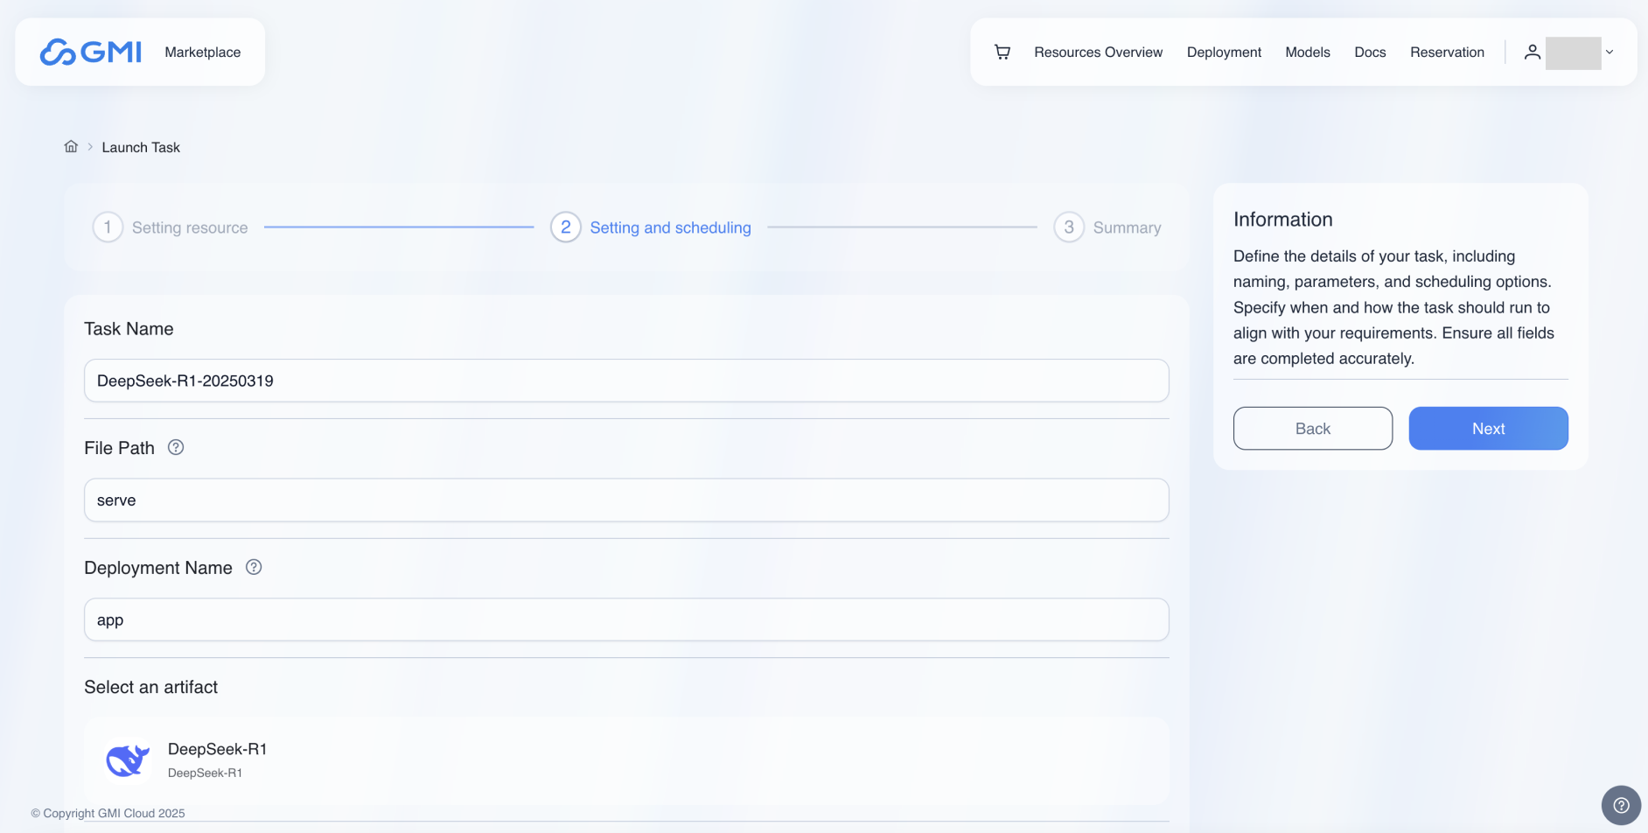Screen dimensions: 1648x833
Task: Open Marketplace link
Action: pyautogui.click(x=203, y=52)
